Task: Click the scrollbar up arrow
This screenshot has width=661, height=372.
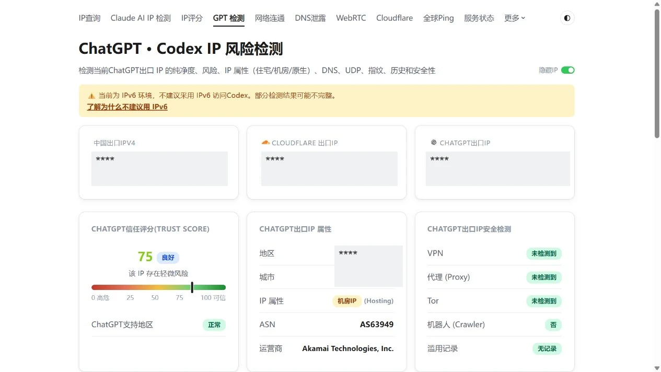Action: (x=657, y=4)
